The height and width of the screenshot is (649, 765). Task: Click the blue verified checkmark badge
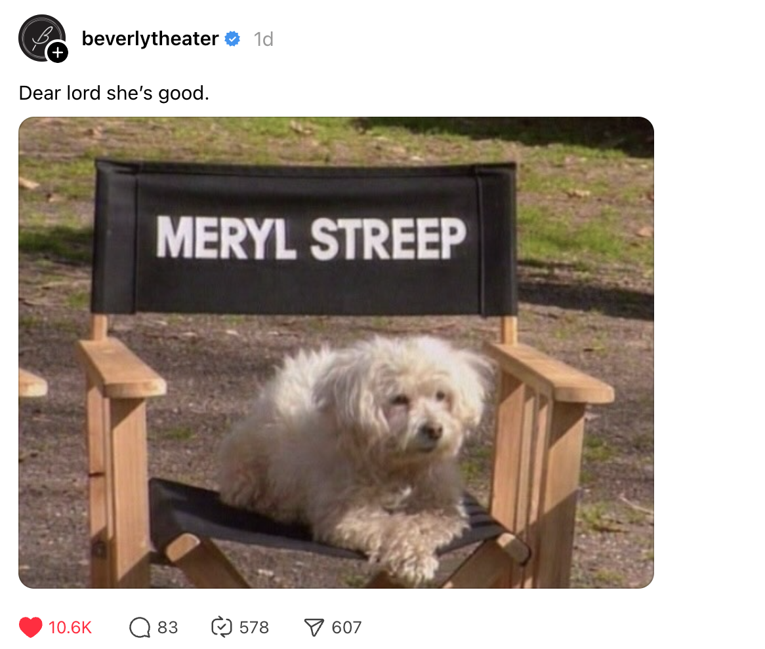232,39
